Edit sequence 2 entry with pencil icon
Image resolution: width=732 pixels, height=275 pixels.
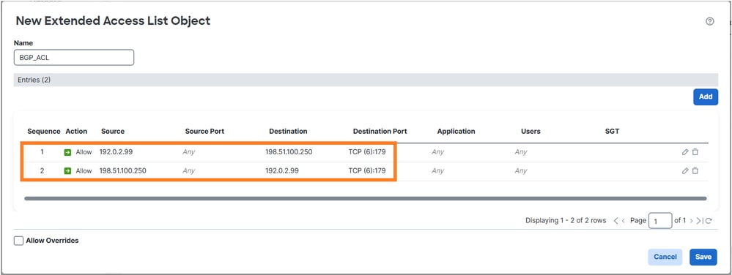(x=685, y=171)
